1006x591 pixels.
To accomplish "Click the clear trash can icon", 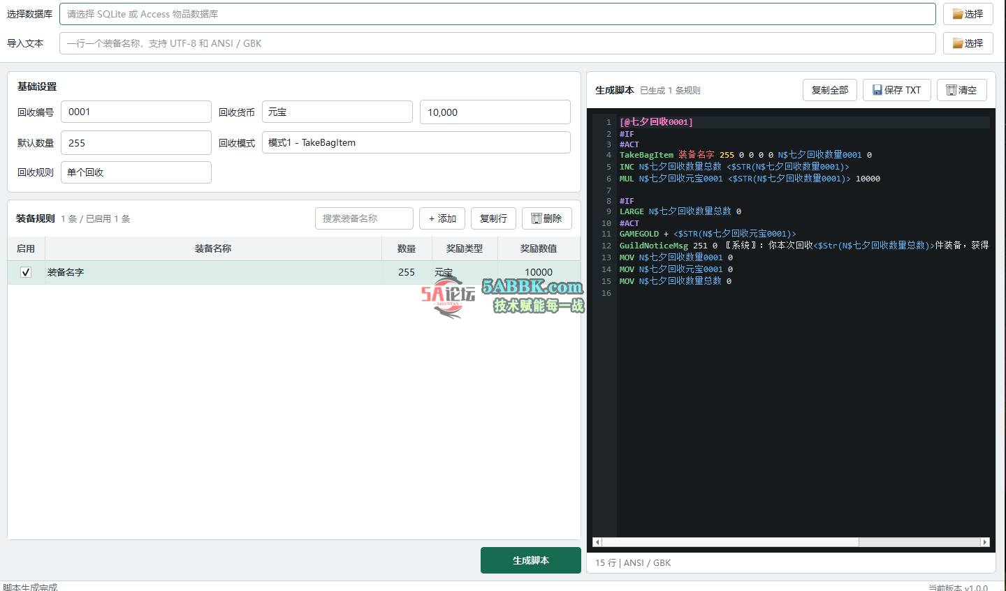I will click(x=951, y=90).
